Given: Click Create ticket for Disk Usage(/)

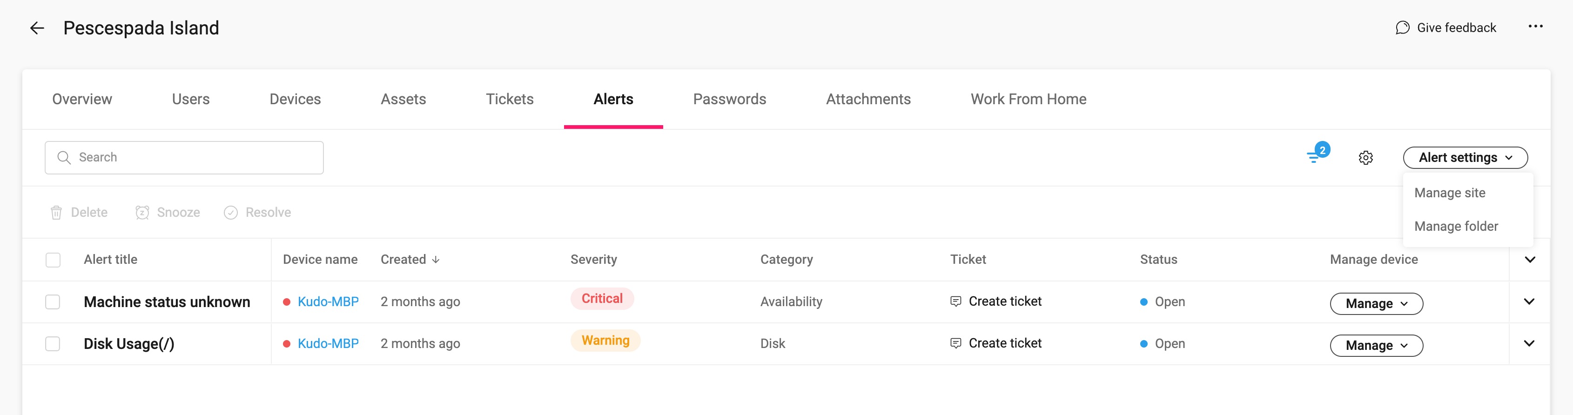Looking at the screenshot, I should (x=1004, y=344).
